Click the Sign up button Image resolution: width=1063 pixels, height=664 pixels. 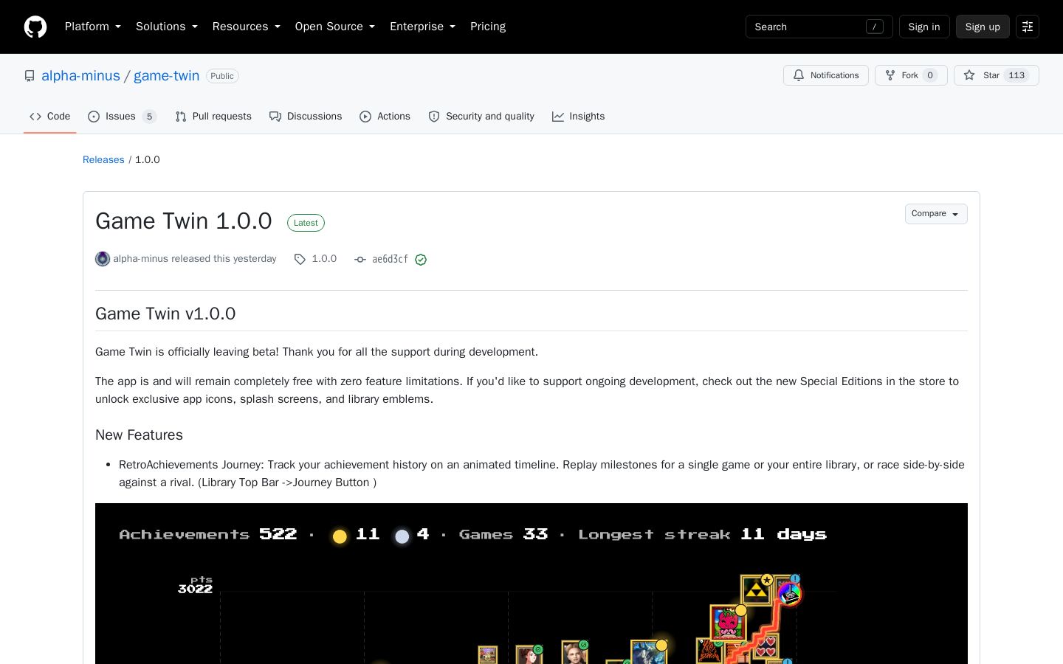coord(983,27)
